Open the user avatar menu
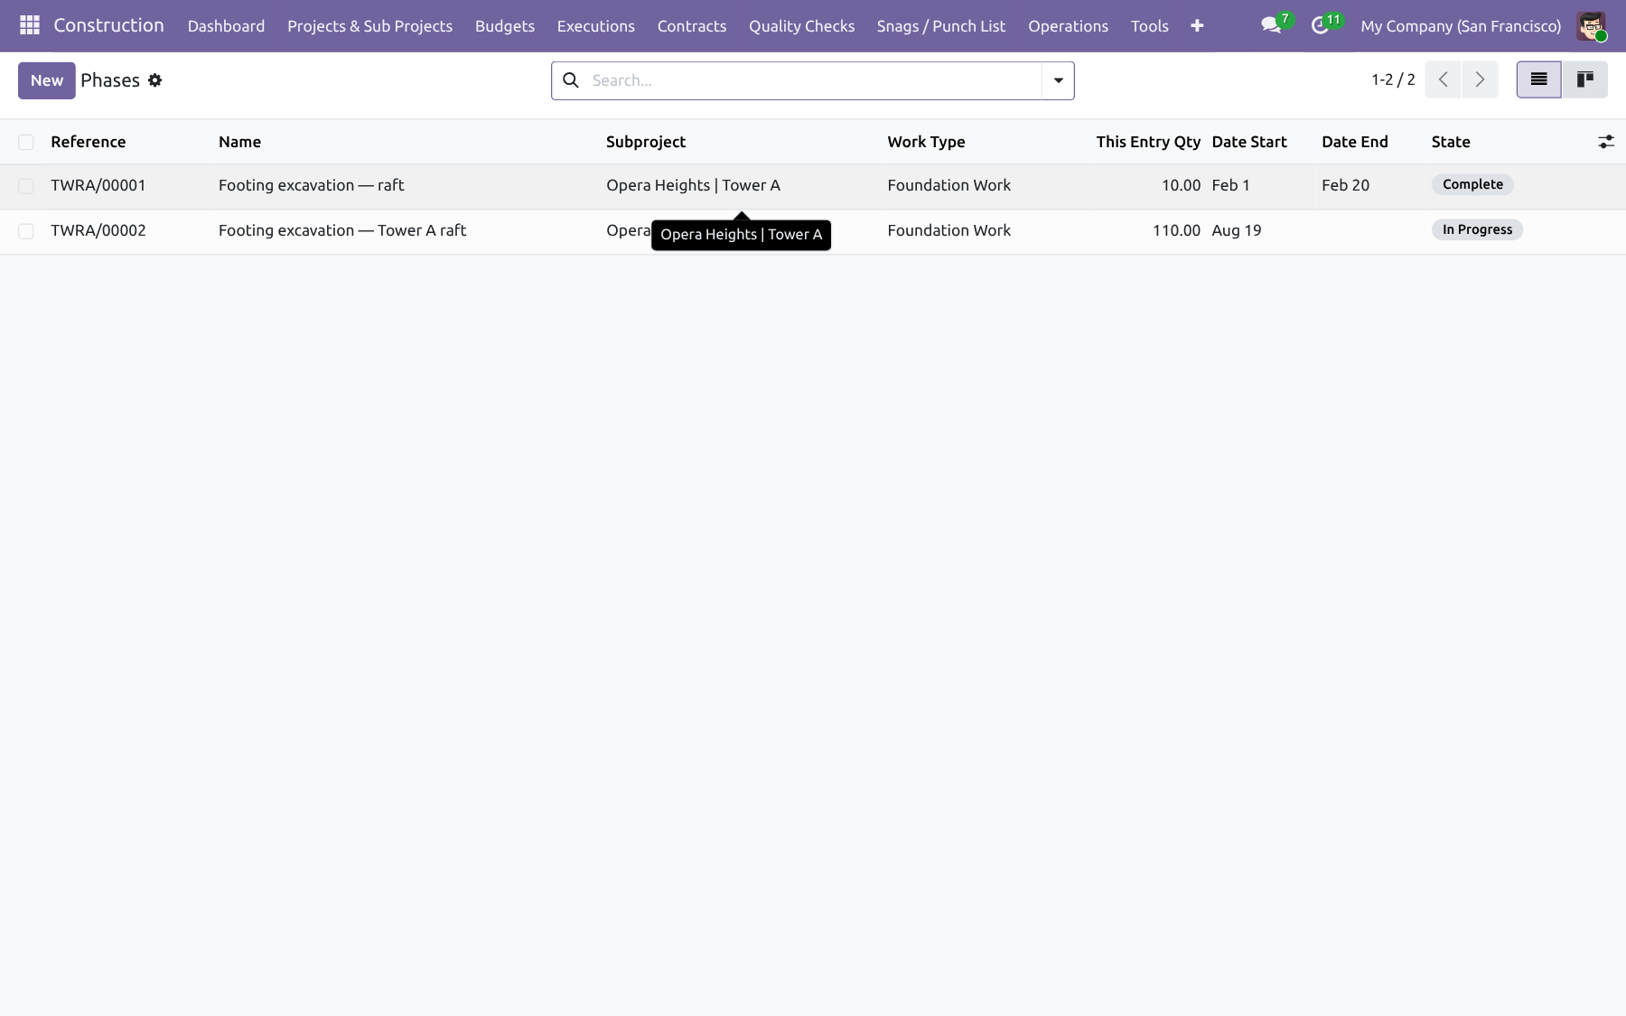The height and width of the screenshot is (1016, 1626). point(1592,26)
